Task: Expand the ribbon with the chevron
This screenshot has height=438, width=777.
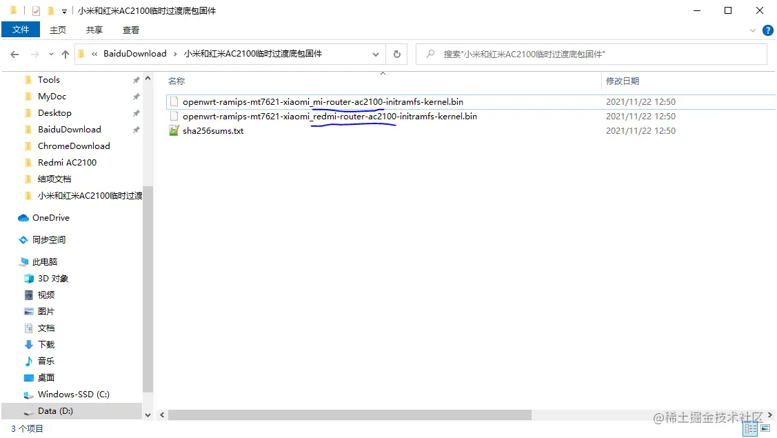Action: 753,30
